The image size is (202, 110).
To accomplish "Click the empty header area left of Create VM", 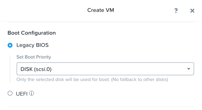I will [41, 10].
